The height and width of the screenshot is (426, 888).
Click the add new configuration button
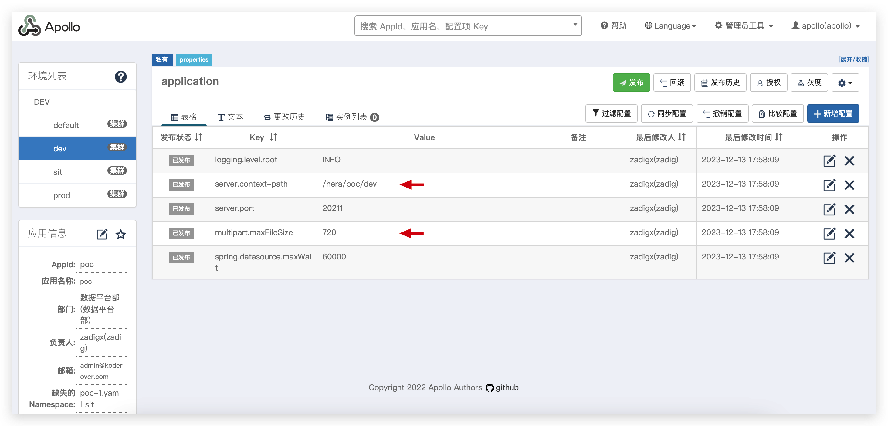pyautogui.click(x=833, y=114)
